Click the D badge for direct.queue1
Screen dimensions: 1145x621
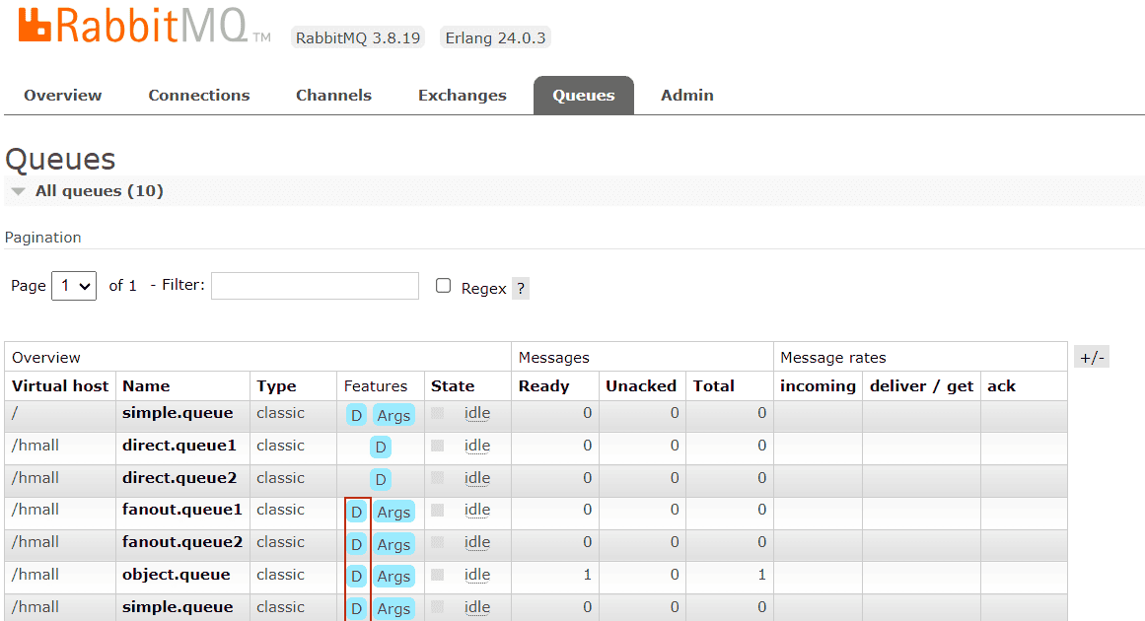[x=381, y=448]
